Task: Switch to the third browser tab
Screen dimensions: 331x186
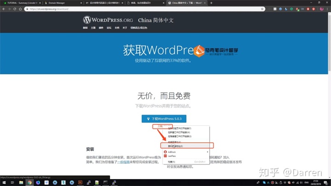Action: (x=104, y=3)
